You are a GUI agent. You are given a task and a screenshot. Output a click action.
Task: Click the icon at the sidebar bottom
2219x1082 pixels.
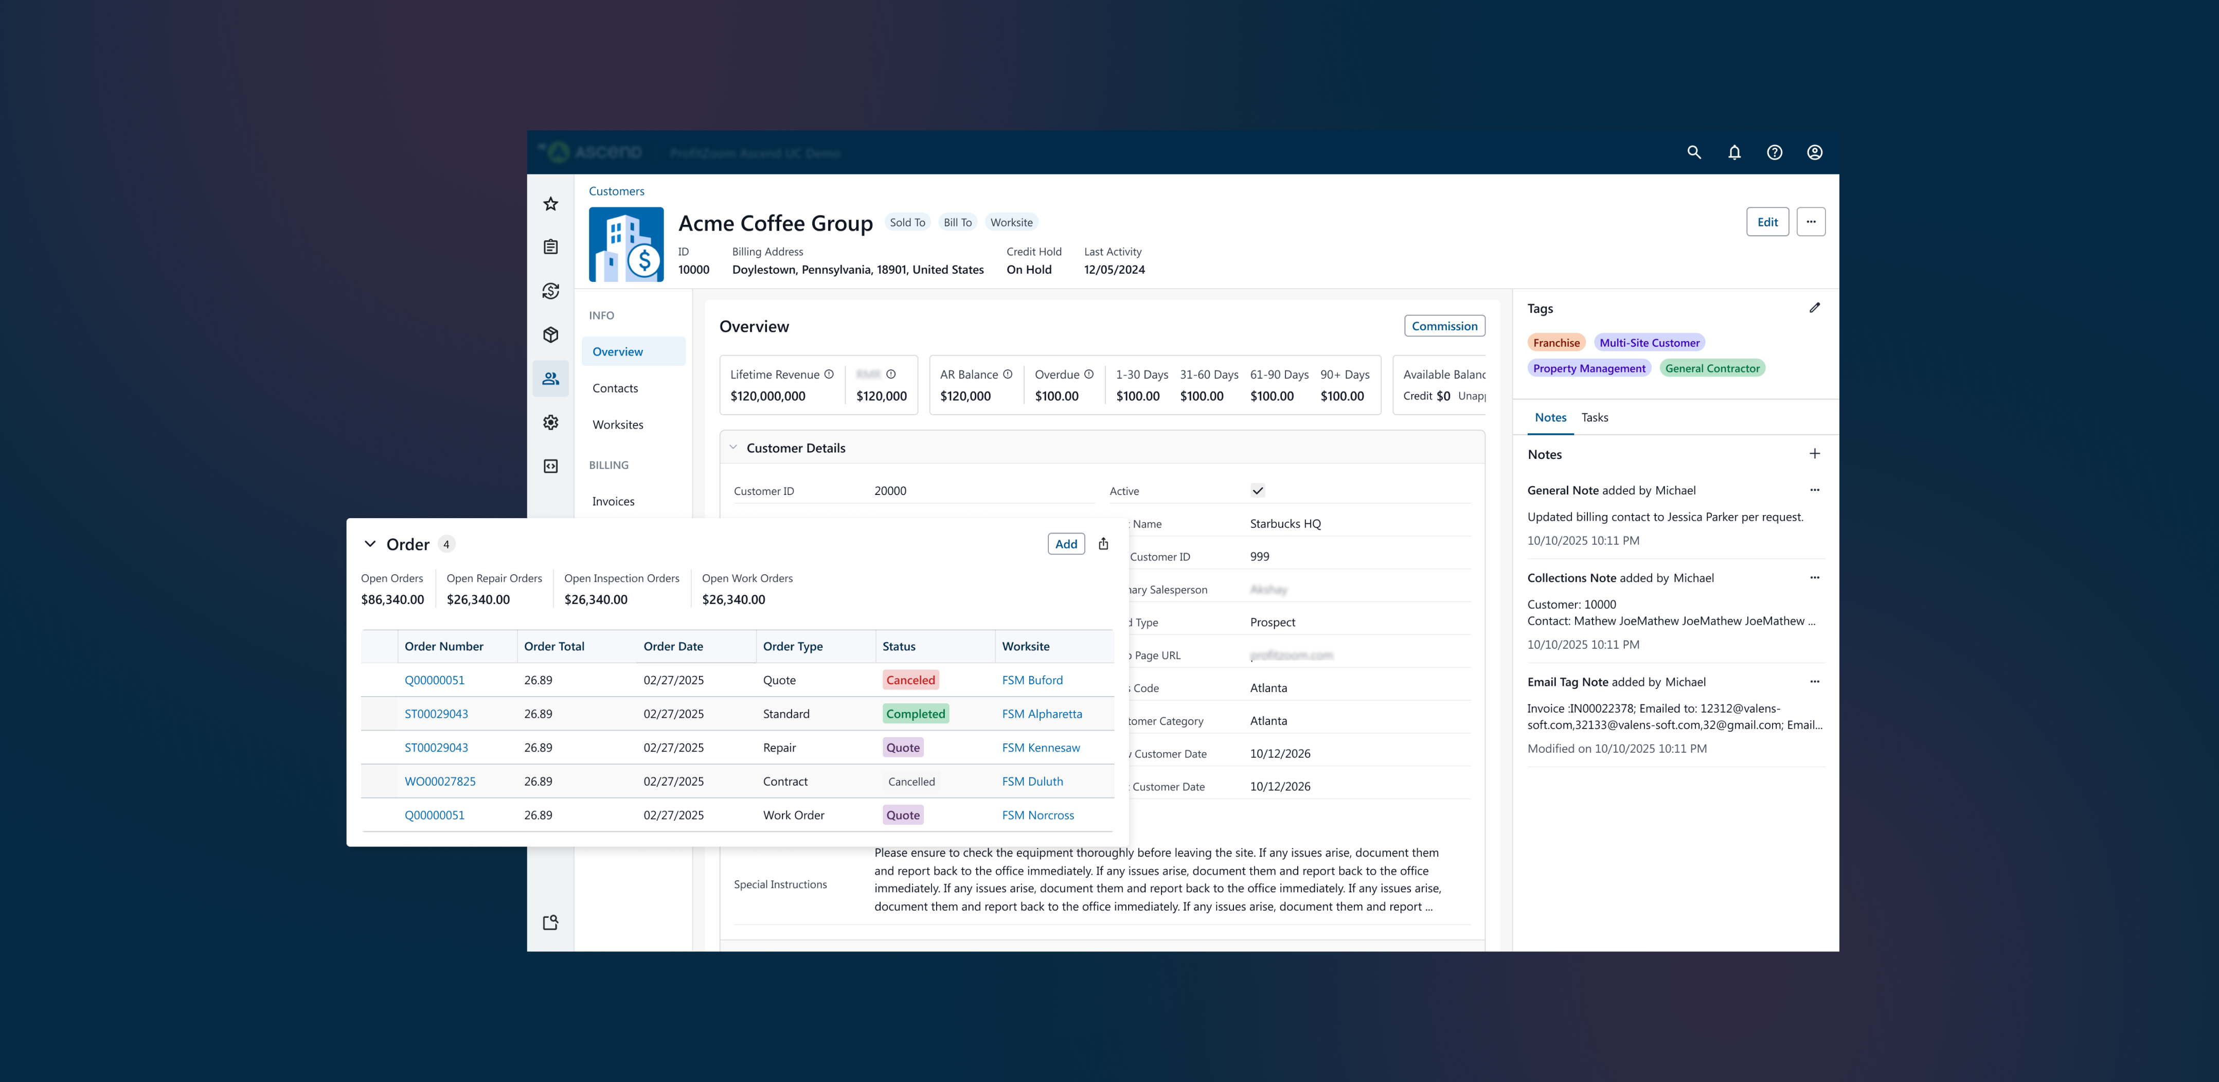coord(551,923)
